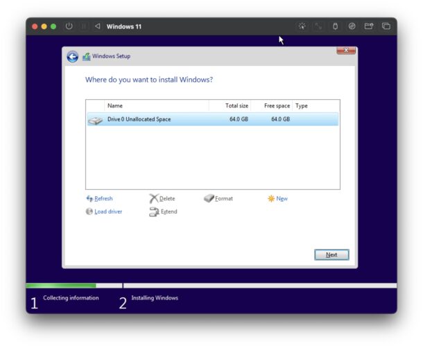423x348 pixels.
Task: Open the CD/drive image icon menu
Action: coord(352,26)
